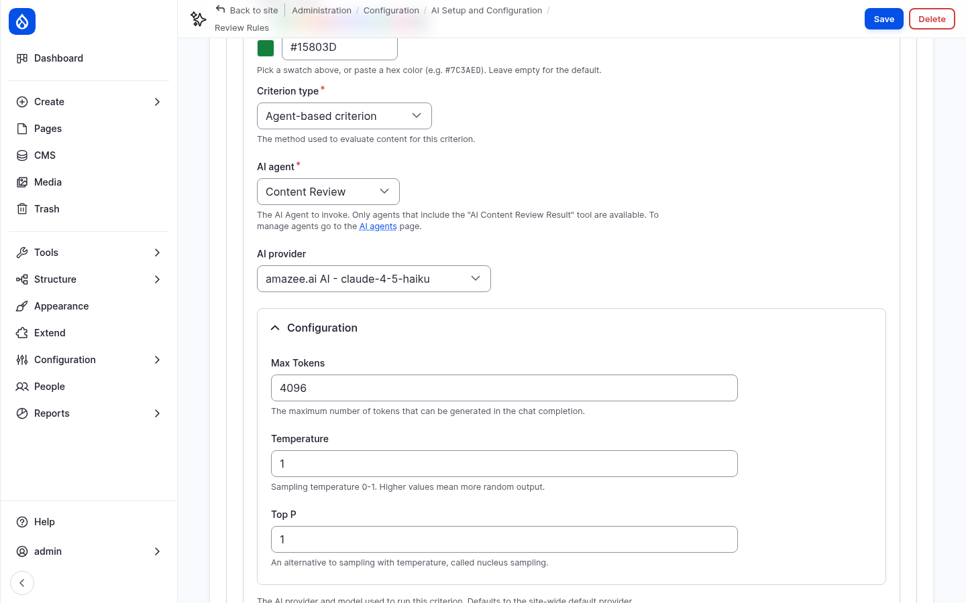Click the Drupal drop logo icon
The width and height of the screenshot is (966, 603).
coord(22,21)
